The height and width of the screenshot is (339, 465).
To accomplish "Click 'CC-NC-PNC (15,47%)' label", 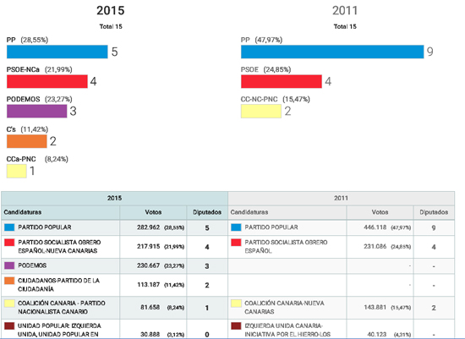I will coord(276,99).
